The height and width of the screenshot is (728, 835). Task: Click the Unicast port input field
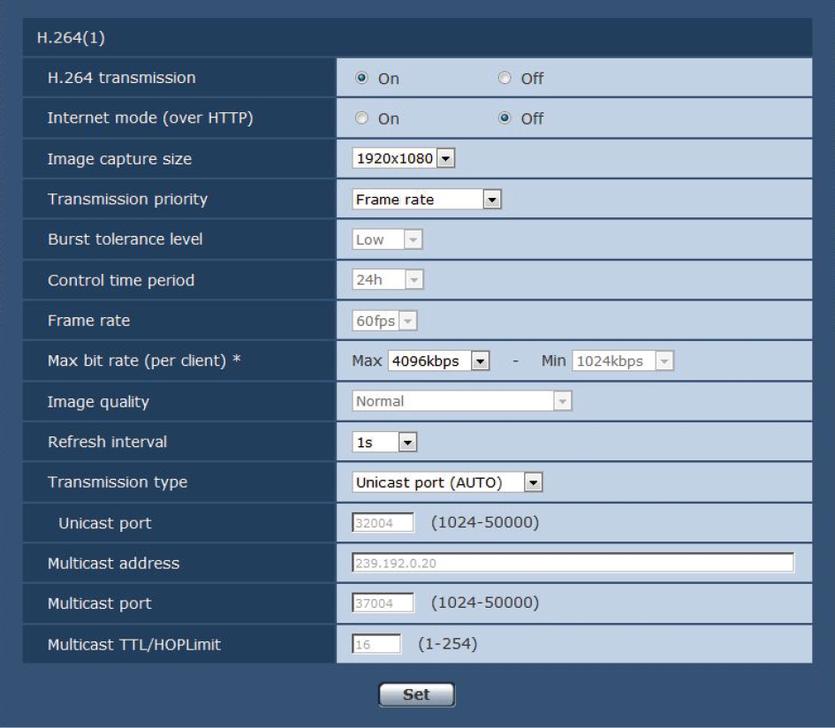(383, 523)
